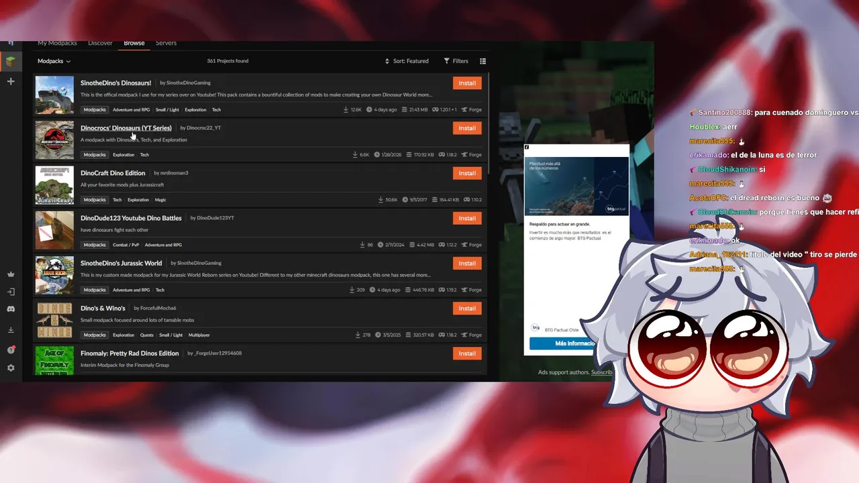
Task: Click Combat / PvP tag on Dino Battles
Action: (125, 245)
